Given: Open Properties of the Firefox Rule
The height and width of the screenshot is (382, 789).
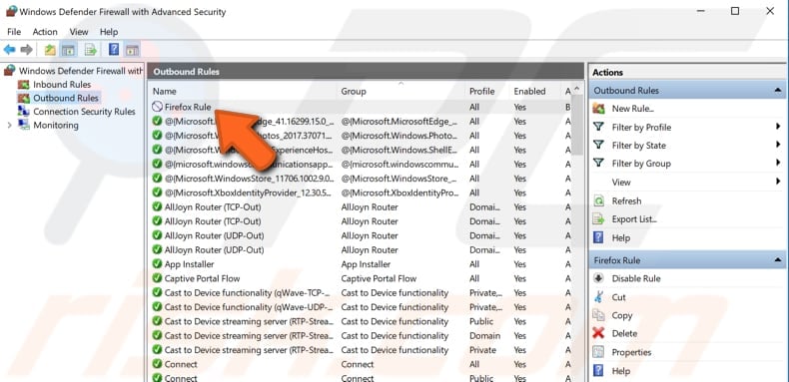Looking at the screenshot, I should click(x=631, y=352).
